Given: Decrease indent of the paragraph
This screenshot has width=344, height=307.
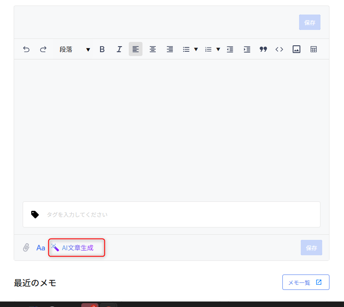Looking at the screenshot, I should pos(230,49).
